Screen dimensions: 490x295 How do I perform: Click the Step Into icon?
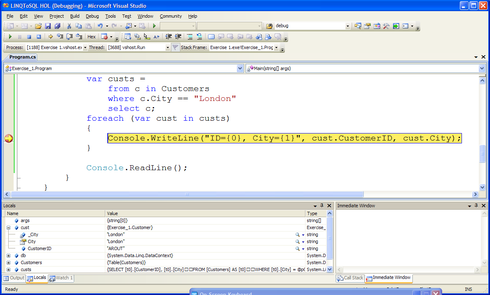60,37
